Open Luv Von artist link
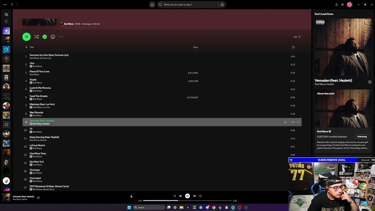Viewport: 375px width, 211px height. pos(46,107)
